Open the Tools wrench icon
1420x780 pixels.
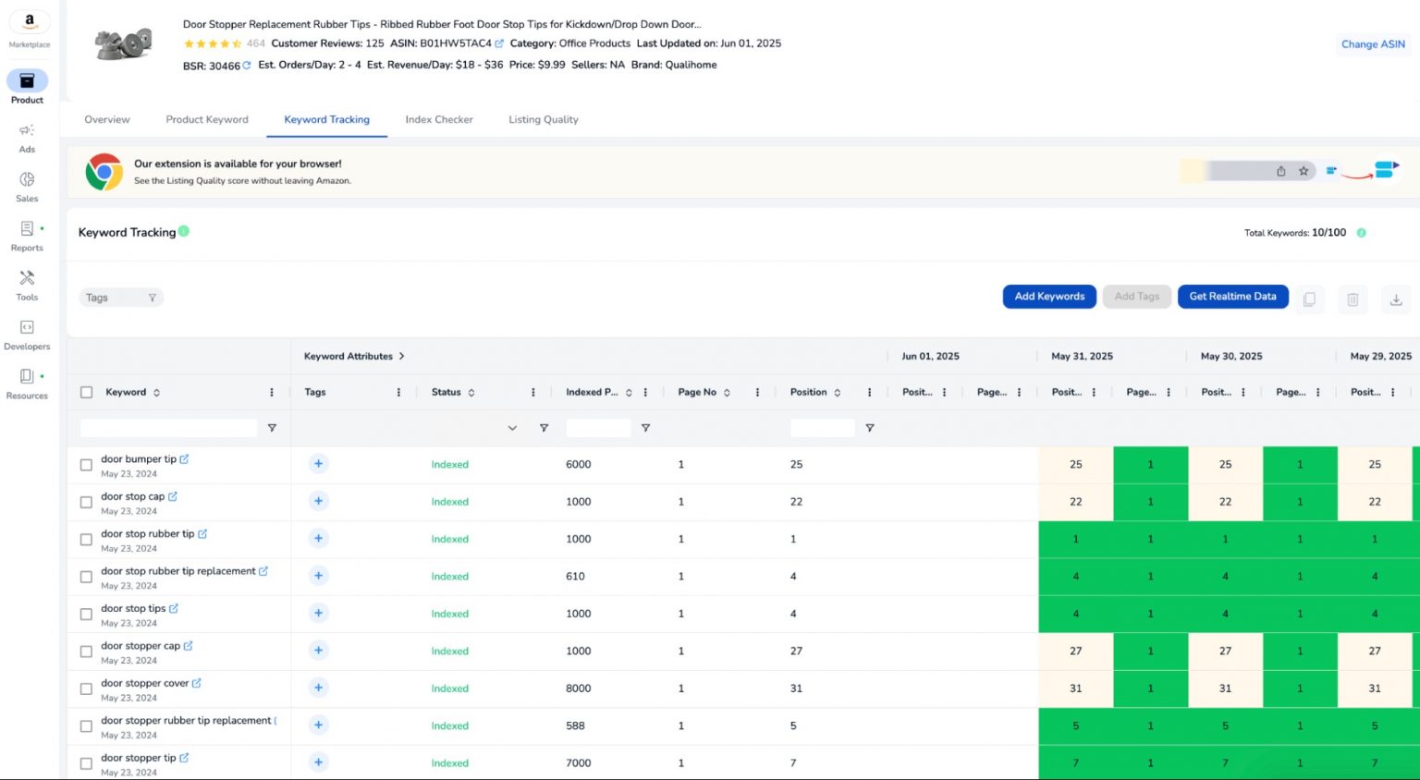(27, 277)
